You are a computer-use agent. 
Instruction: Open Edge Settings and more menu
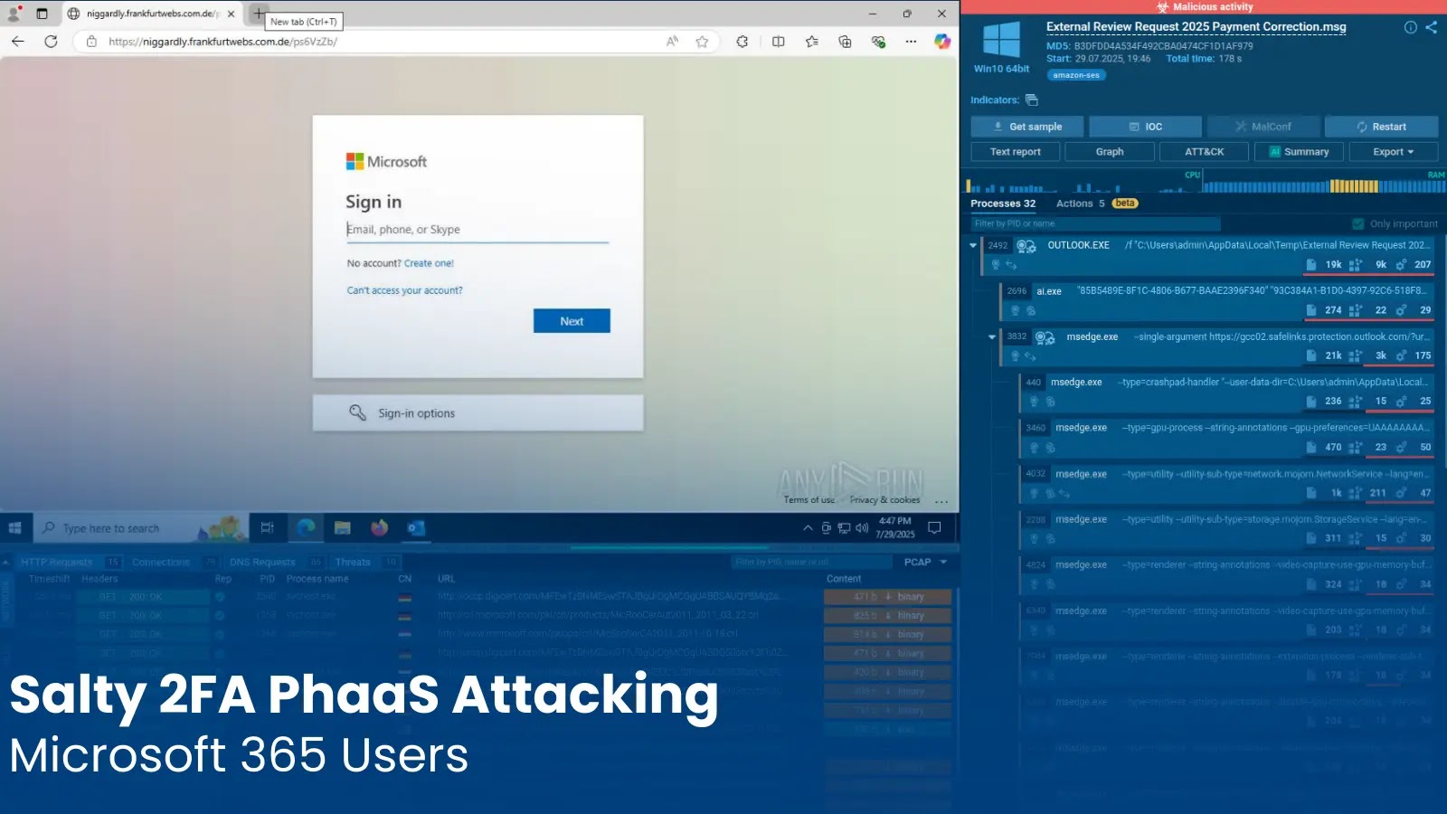(911, 42)
